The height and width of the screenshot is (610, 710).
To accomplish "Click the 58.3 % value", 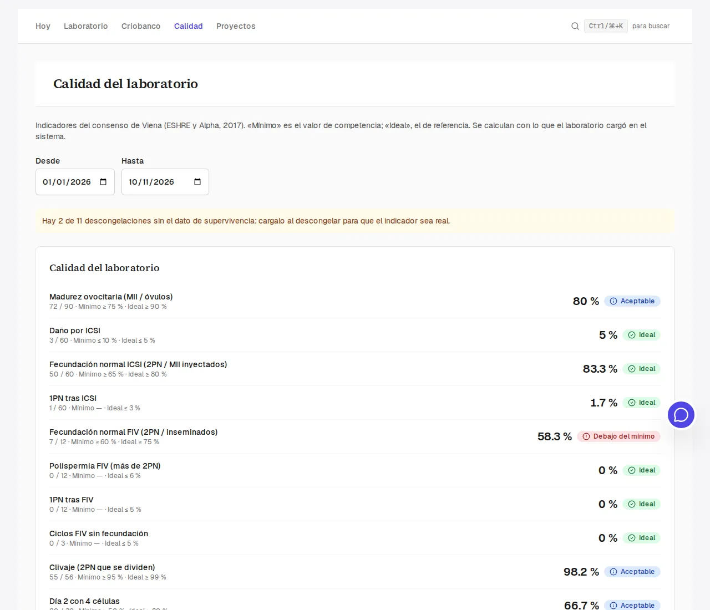I will [555, 436].
